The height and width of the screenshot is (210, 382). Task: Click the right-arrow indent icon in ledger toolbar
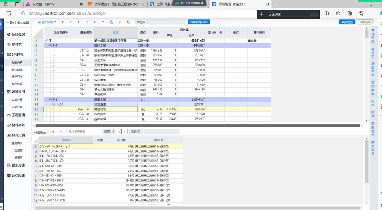tap(87, 22)
